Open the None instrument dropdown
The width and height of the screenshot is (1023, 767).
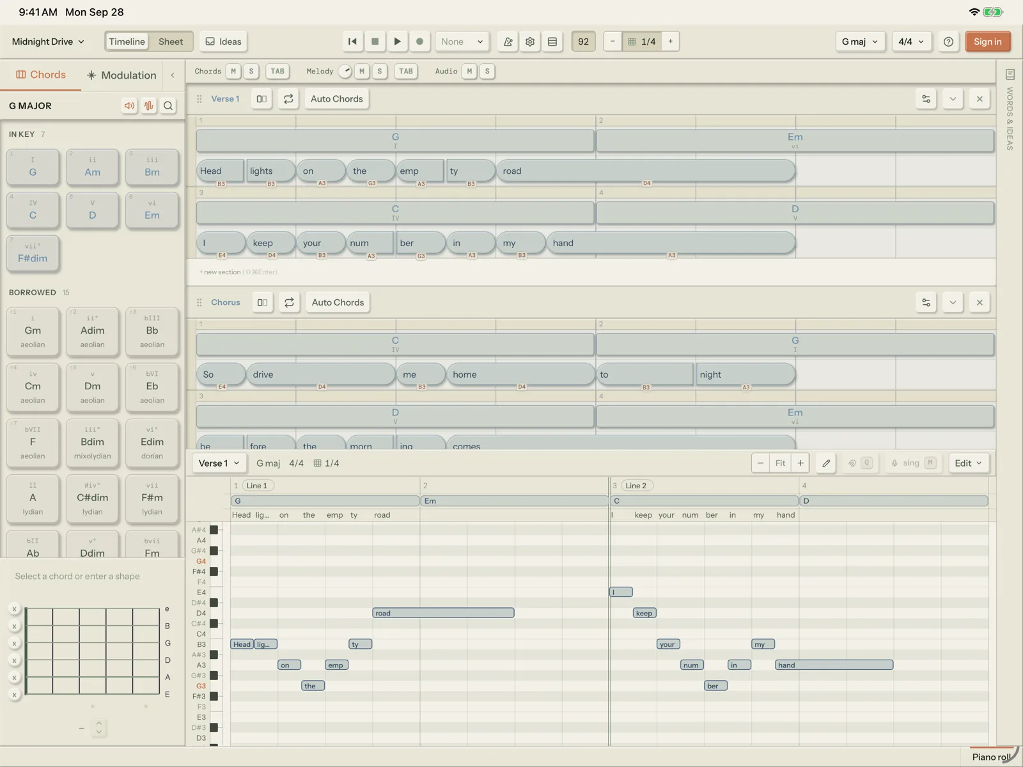[x=462, y=42]
